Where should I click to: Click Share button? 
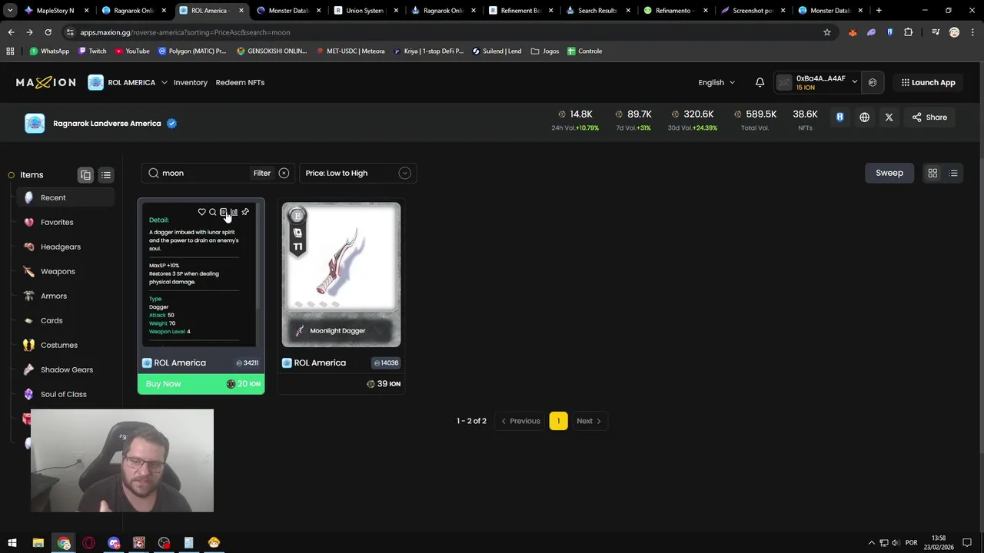tap(929, 118)
